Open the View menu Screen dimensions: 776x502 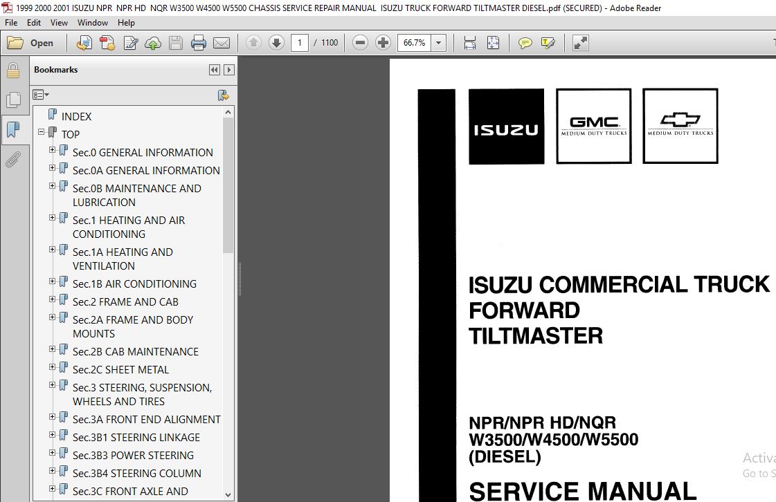(59, 23)
